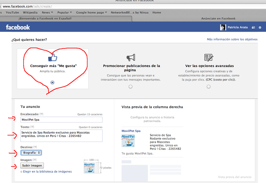Click the facebook logo
This screenshot has width=266, height=183.
pos(18,27)
